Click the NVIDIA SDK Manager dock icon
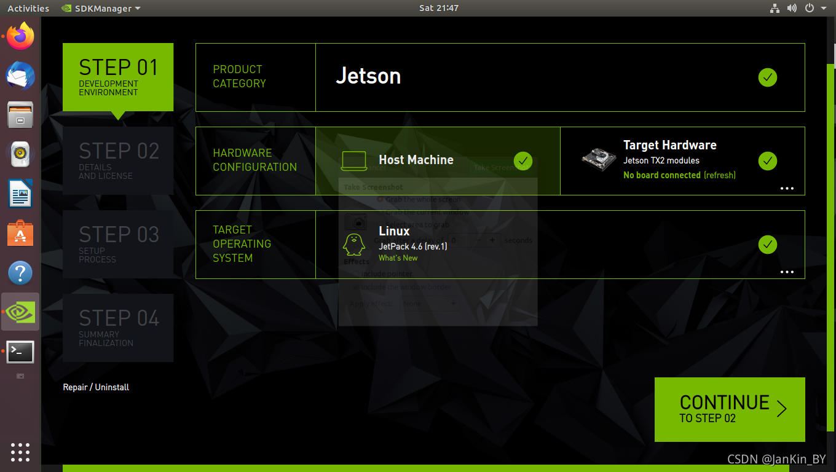This screenshot has width=836, height=472. click(20, 312)
